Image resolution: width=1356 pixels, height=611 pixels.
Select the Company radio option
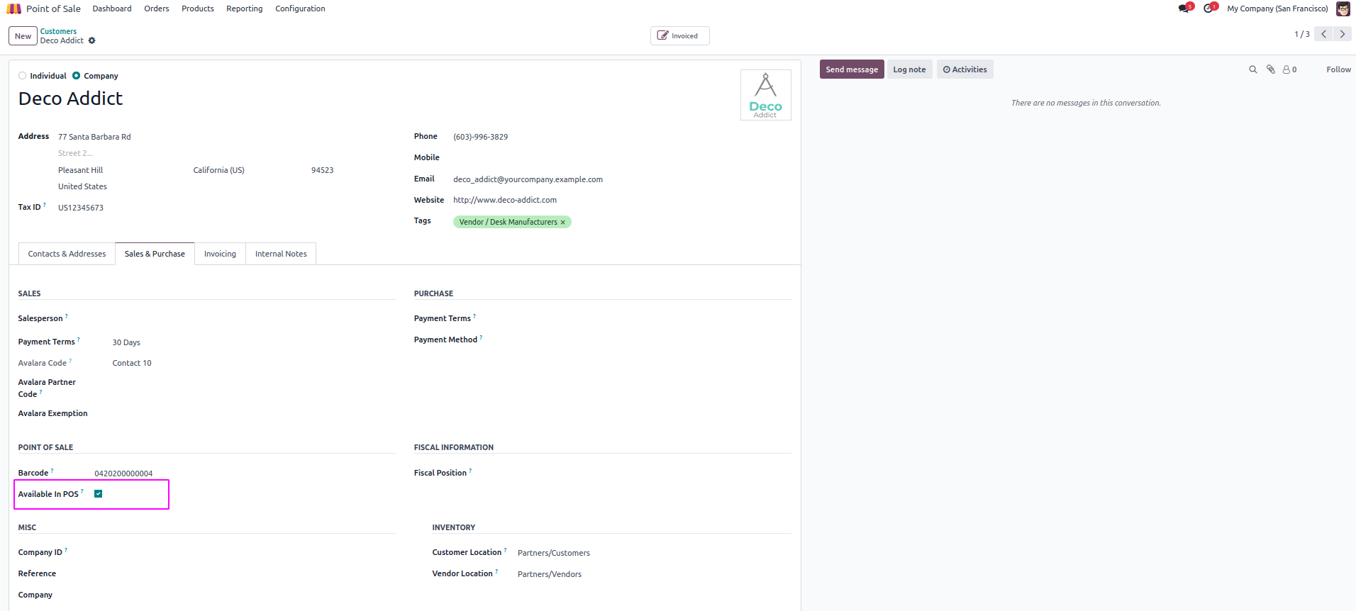[77, 76]
